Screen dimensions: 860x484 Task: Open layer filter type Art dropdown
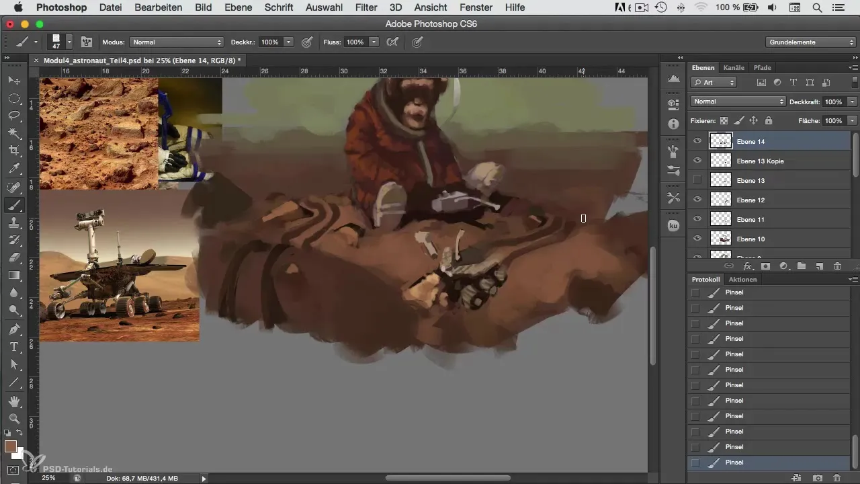point(714,83)
